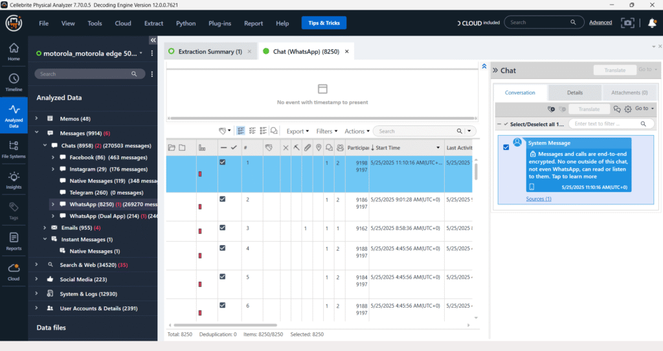Click the tags icon in table toolbar
Image resolution: width=663 pixels, height=351 pixels.
224,131
